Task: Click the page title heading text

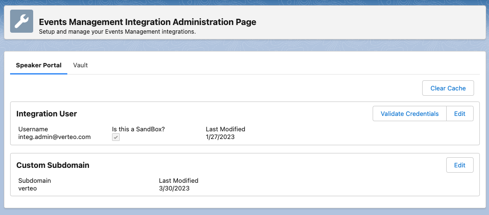Action: click(147, 22)
